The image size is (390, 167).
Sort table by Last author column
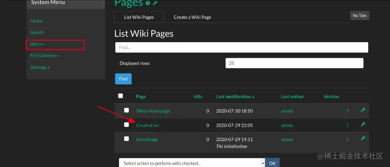tap(292, 97)
